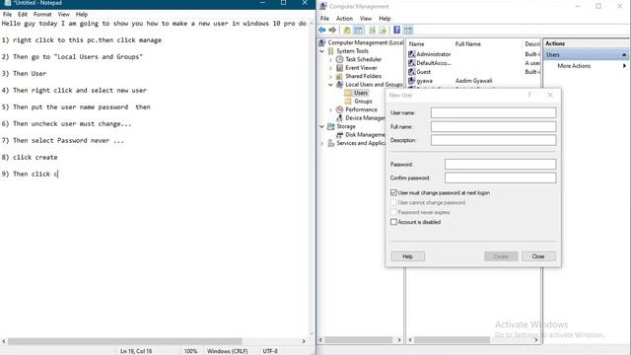The height and width of the screenshot is (355, 631).
Task: Select the Administrator user account icon
Action: [x=412, y=54]
